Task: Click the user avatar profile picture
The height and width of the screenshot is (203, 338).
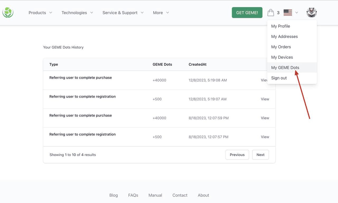Action: coord(312,12)
